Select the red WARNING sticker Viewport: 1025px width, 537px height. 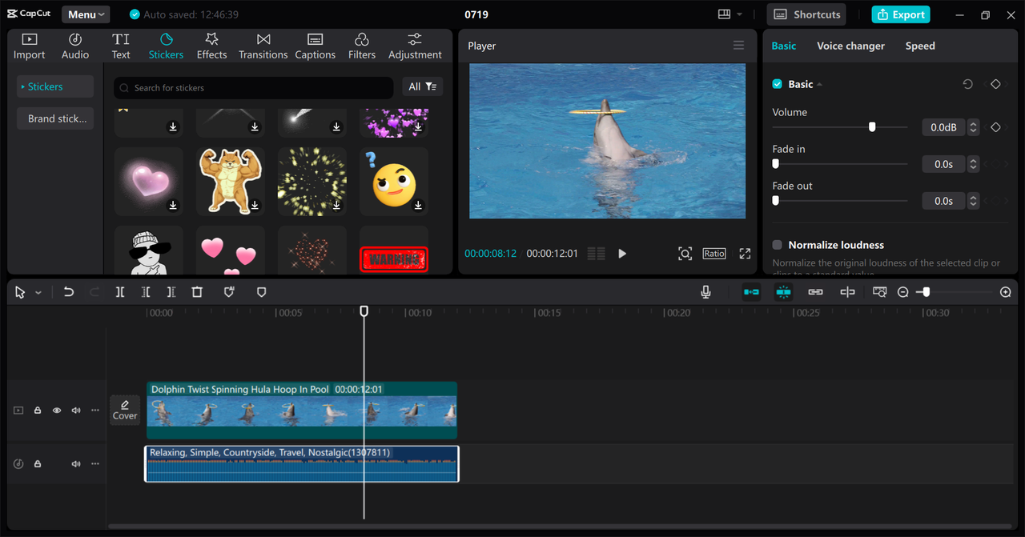[x=394, y=259]
